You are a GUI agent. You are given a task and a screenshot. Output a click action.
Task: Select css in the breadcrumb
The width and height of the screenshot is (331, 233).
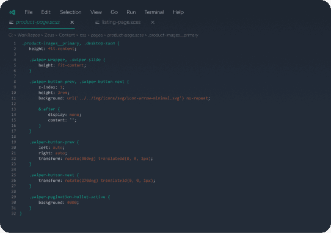click(x=83, y=35)
